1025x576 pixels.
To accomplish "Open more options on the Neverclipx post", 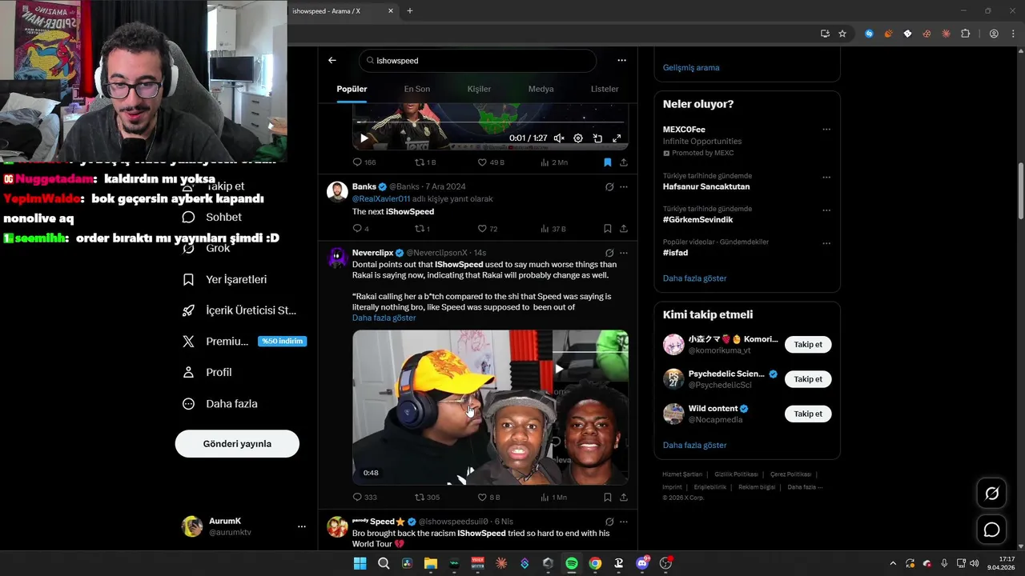I will [624, 253].
